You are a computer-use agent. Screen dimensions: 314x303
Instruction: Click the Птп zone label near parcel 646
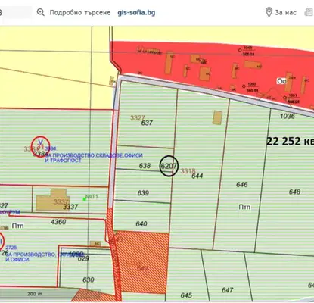click(244, 207)
